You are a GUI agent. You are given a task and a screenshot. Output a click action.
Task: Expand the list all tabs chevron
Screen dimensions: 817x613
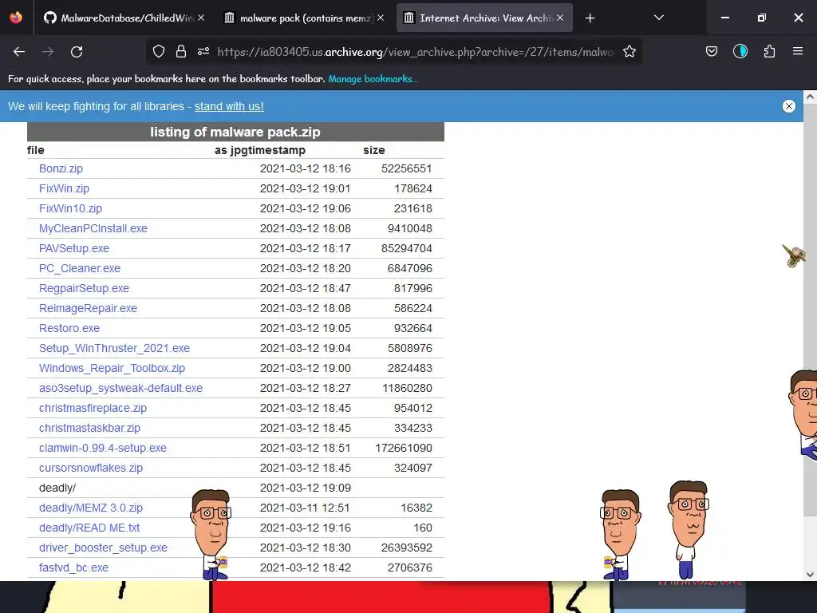[x=659, y=18]
